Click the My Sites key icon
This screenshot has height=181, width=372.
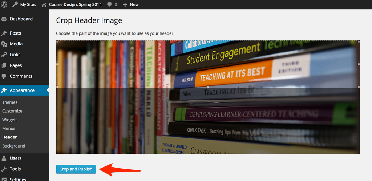pos(15,4)
